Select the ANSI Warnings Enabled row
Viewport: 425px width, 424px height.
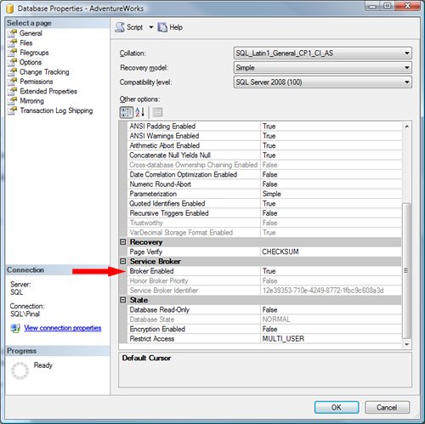coord(264,136)
